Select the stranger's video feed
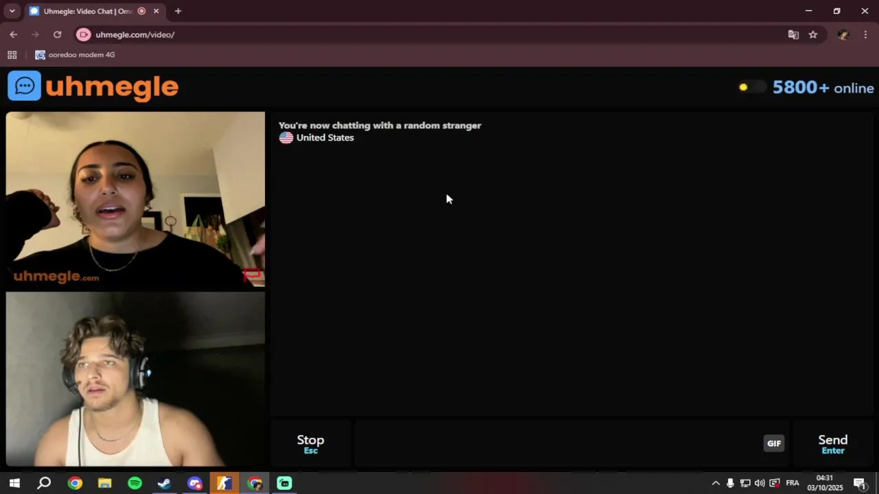 pos(135,199)
